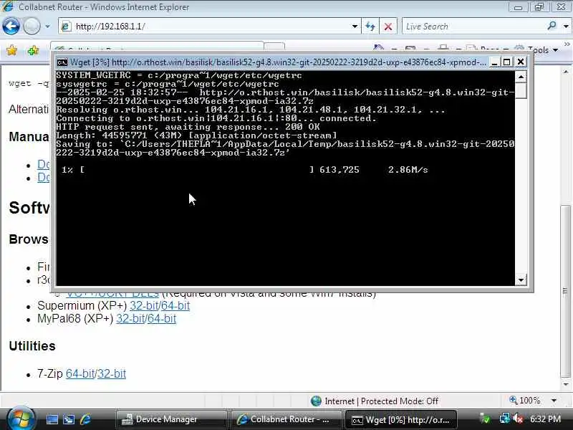Click the IE window title bar icon
This screenshot has width=573, height=430.
tap(8, 6)
